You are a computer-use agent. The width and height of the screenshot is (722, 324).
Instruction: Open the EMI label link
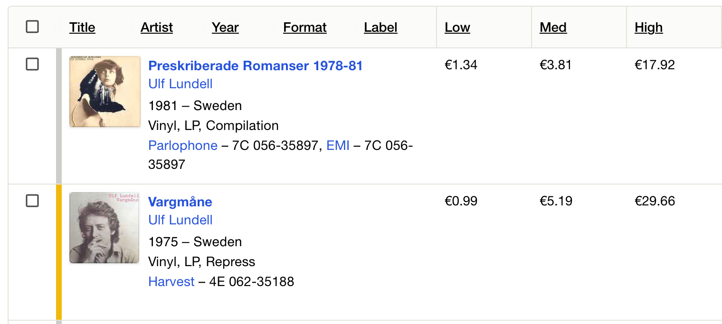(x=338, y=146)
